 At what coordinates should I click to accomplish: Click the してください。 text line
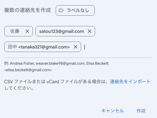point(19,88)
